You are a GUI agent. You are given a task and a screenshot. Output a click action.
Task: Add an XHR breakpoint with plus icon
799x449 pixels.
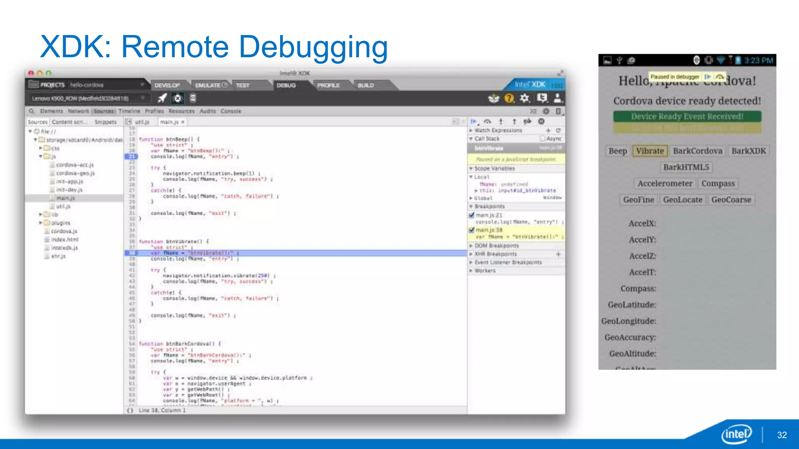[x=558, y=254]
